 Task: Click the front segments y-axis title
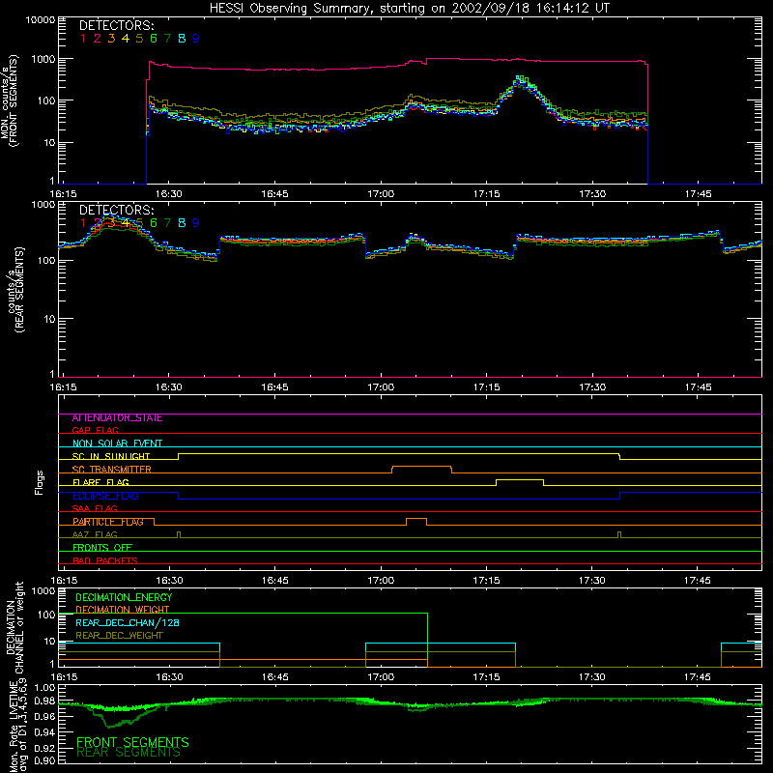(x=10, y=100)
